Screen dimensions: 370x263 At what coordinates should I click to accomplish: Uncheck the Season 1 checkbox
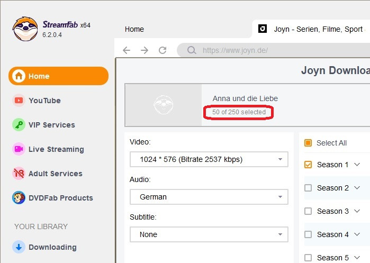[308, 165]
